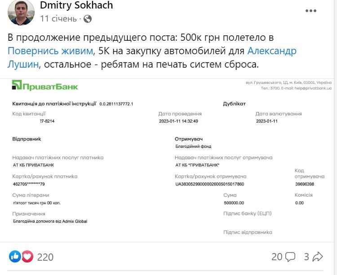Click the 500000.00 amount on the receipt

234,203
